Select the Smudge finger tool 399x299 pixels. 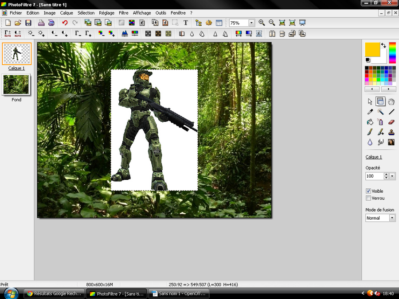point(380,142)
